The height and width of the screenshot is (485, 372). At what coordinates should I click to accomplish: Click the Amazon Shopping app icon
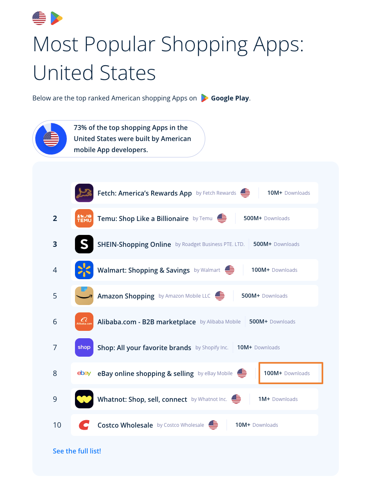[x=84, y=296]
